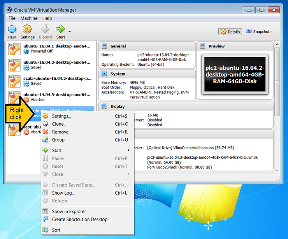Image resolution: width=288 pixels, height=239 pixels.
Task: Open the Help menu
Action: 47,18
